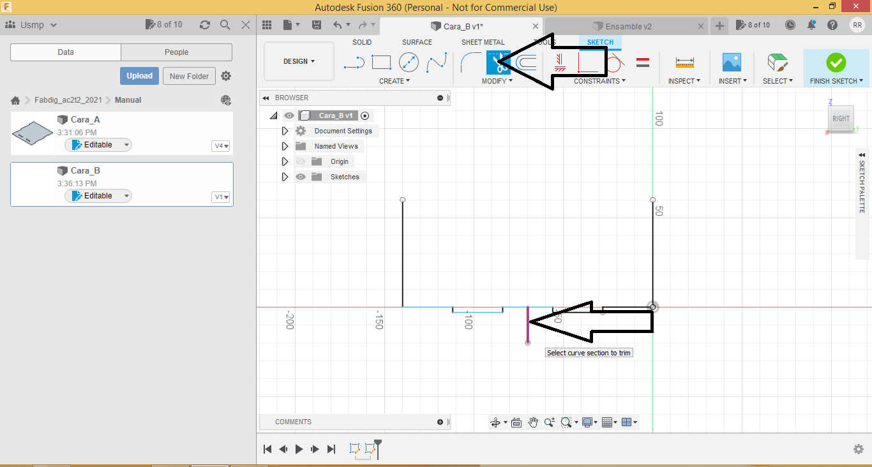Select the Offset tool in Modify
The width and height of the screenshot is (872, 467).
525,63
